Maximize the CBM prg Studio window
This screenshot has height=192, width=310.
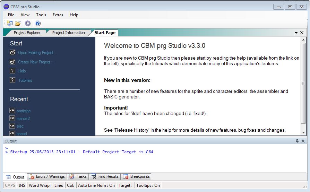coord(290,7)
